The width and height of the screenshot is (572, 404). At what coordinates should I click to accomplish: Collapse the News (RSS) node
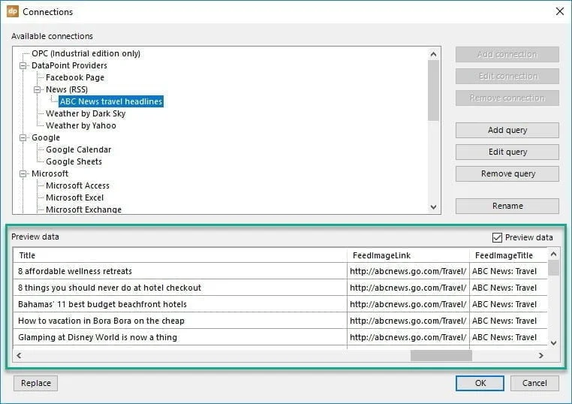[x=38, y=89]
